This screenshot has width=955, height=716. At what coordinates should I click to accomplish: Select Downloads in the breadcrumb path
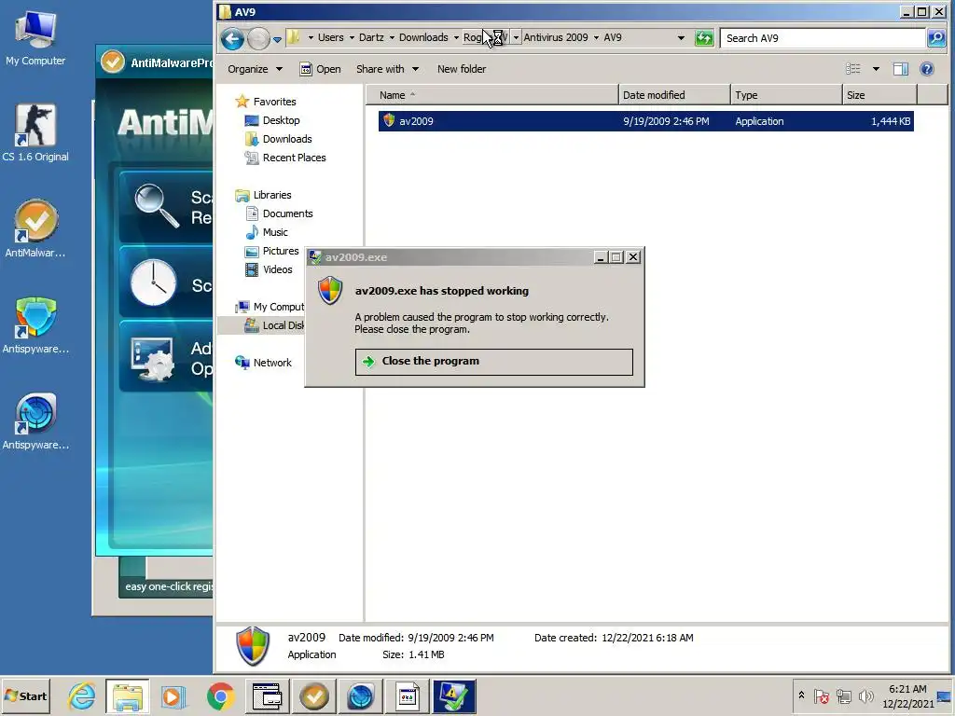click(423, 37)
